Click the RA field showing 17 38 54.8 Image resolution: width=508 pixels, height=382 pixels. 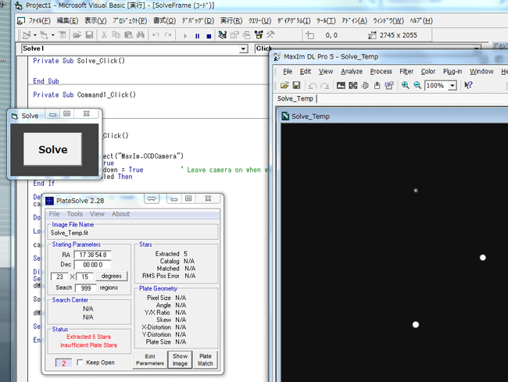93,255
